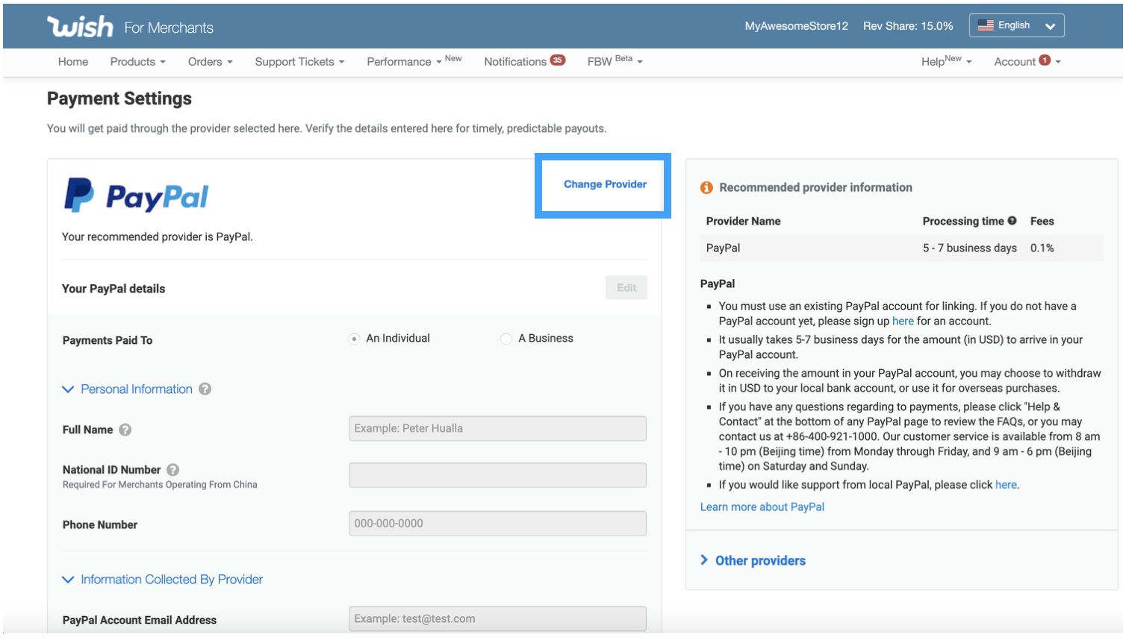The height and width of the screenshot is (640, 1126).
Task: Open the Orders menu
Action: pyautogui.click(x=210, y=62)
